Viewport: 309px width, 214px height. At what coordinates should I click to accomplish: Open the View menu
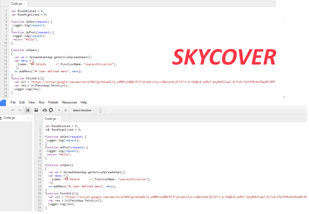click(x=31, y=102)
